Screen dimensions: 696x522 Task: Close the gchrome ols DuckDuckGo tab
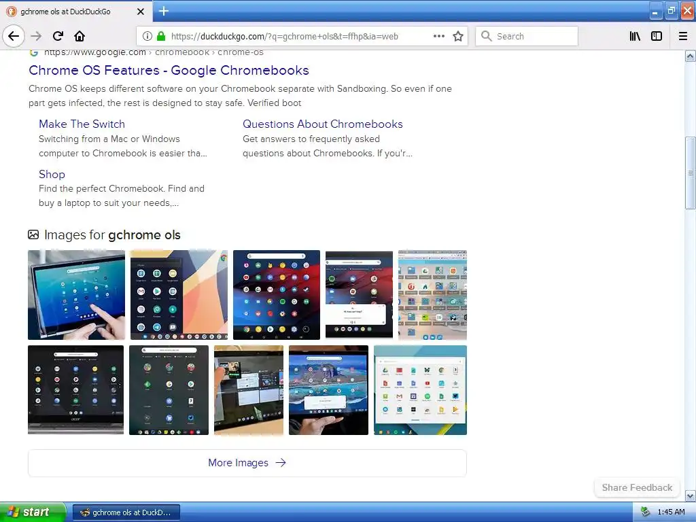[x=140, y=12]
